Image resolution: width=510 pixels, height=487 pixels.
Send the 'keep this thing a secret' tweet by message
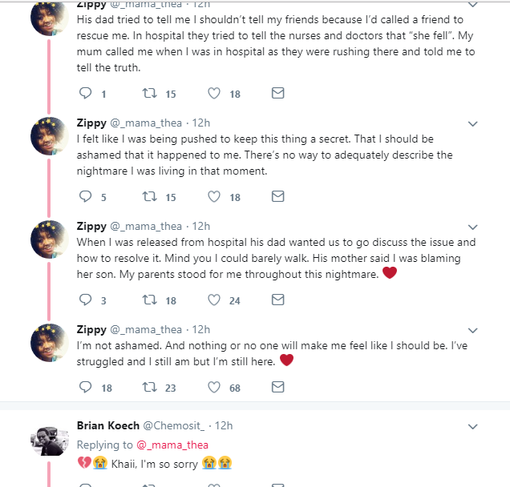coord(277,196)
